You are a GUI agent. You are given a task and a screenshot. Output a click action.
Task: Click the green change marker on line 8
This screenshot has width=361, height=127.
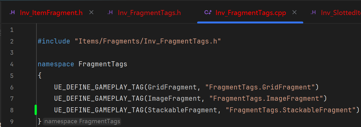click(x=36, y=110)
